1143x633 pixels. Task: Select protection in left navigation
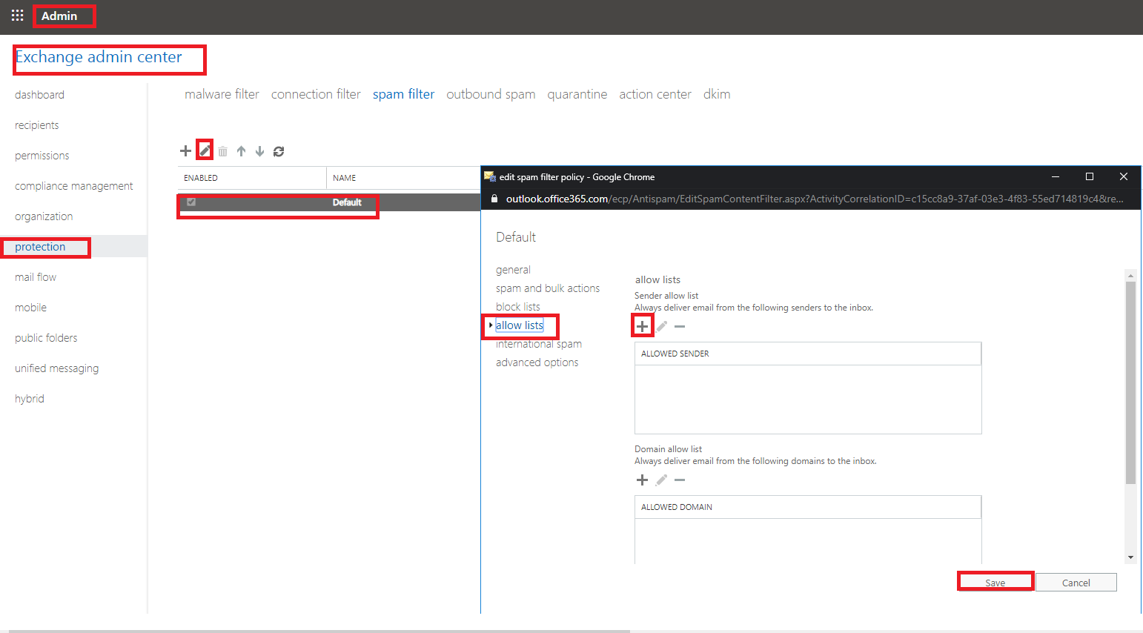40,247
